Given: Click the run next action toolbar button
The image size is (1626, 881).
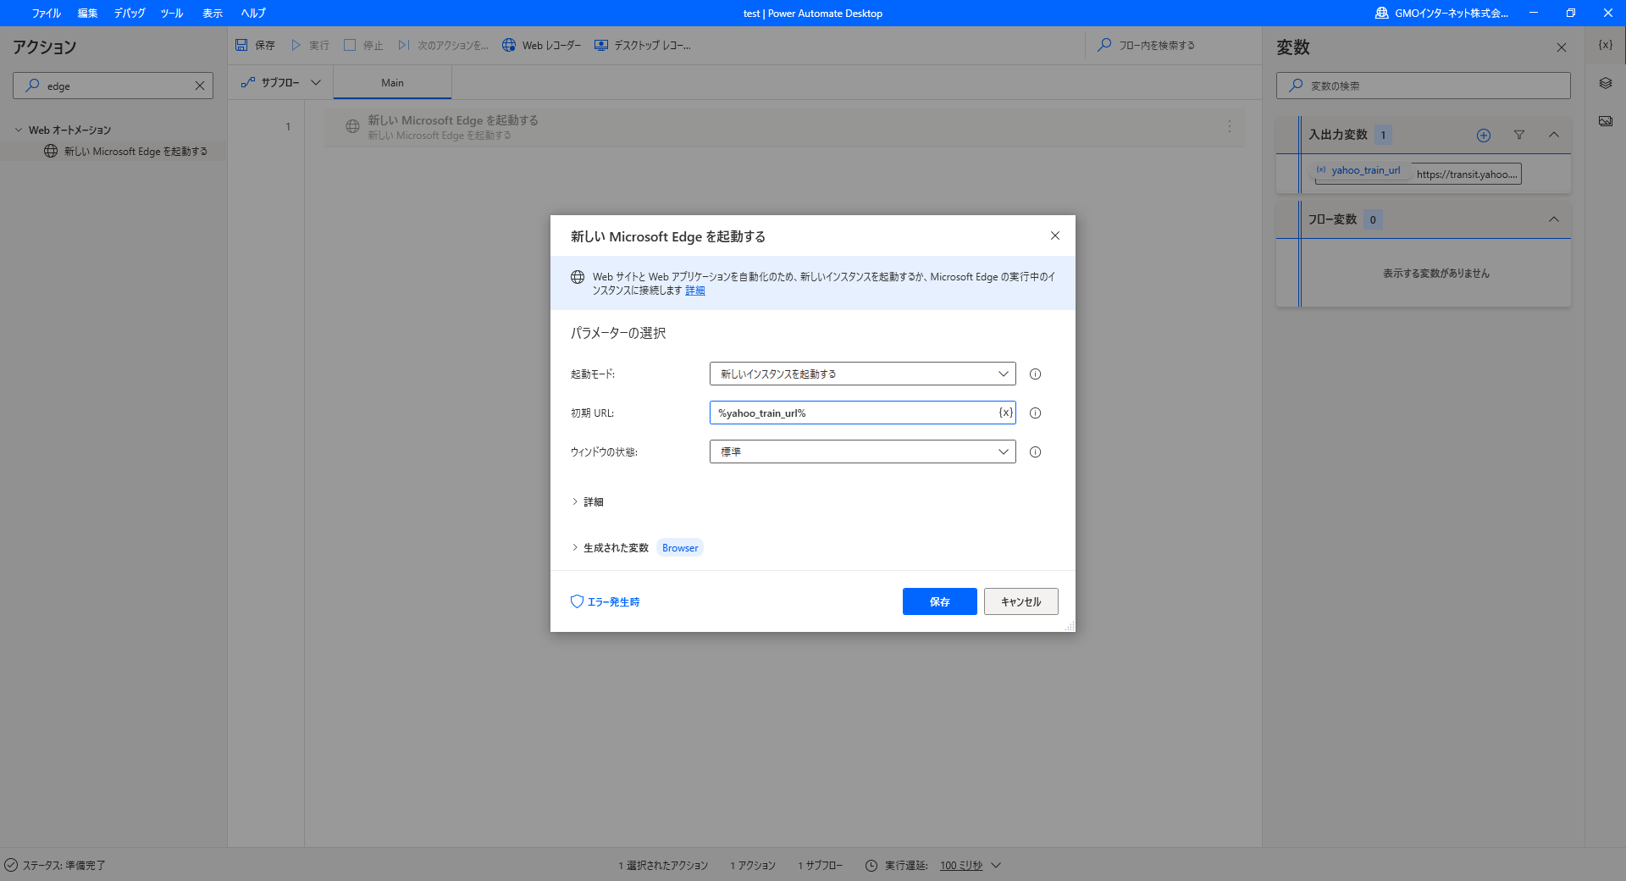Looking at the screenshot, I should click(443, 45).
